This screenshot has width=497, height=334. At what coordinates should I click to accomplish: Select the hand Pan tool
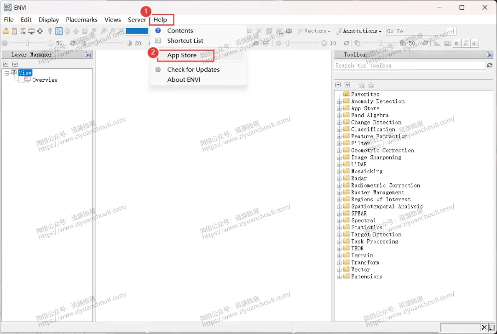point(67,31)
